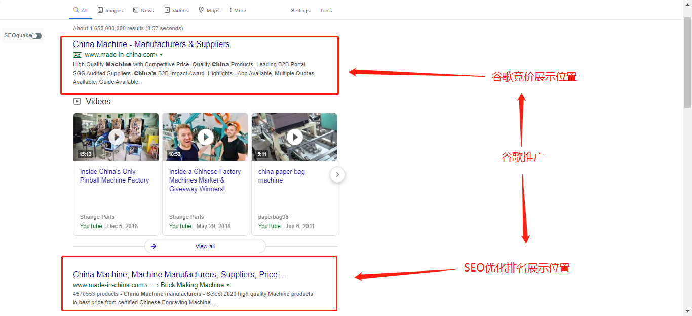Play the china paper bag machine video

(294, 137)
